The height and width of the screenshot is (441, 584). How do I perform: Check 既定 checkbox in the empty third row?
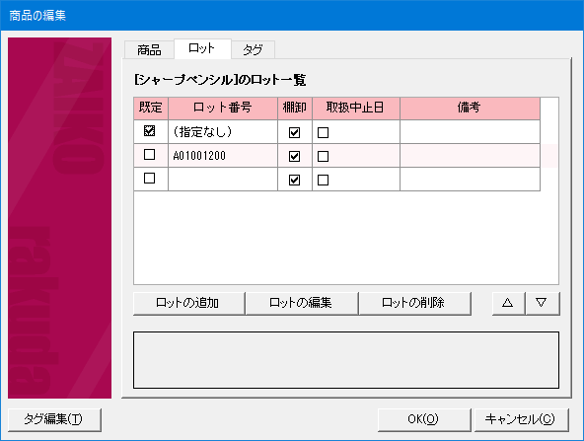(149, 178)
